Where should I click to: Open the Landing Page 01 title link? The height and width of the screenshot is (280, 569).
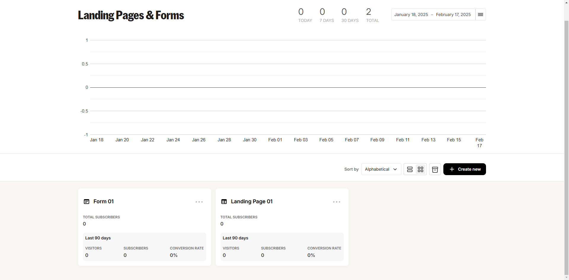point(252,201)
